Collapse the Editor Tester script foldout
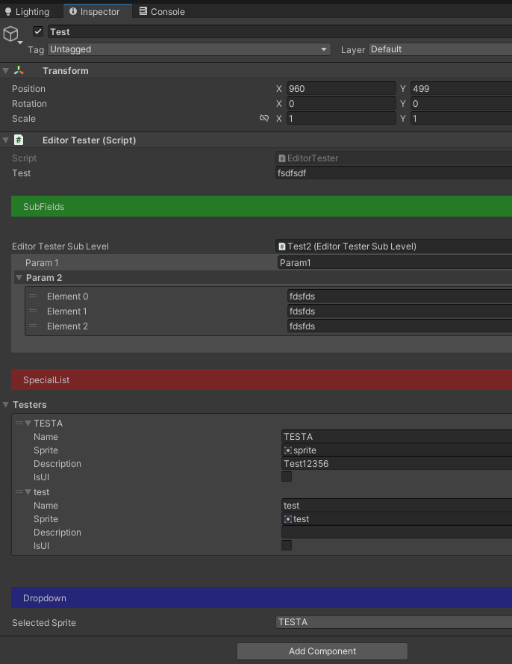The image size is (512, 664). (5, 140)
